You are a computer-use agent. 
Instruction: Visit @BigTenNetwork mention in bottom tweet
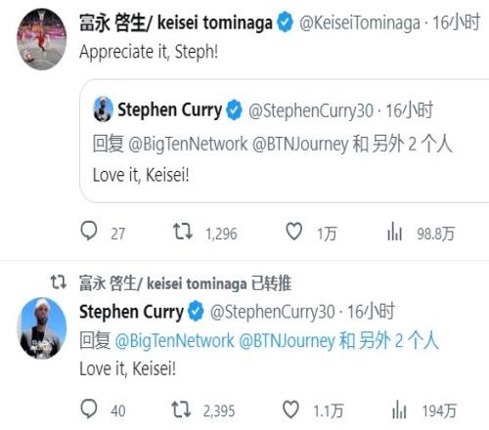174,341
